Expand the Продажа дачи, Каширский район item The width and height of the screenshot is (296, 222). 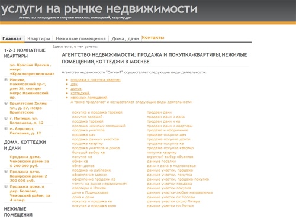click(x=6, y=172)
